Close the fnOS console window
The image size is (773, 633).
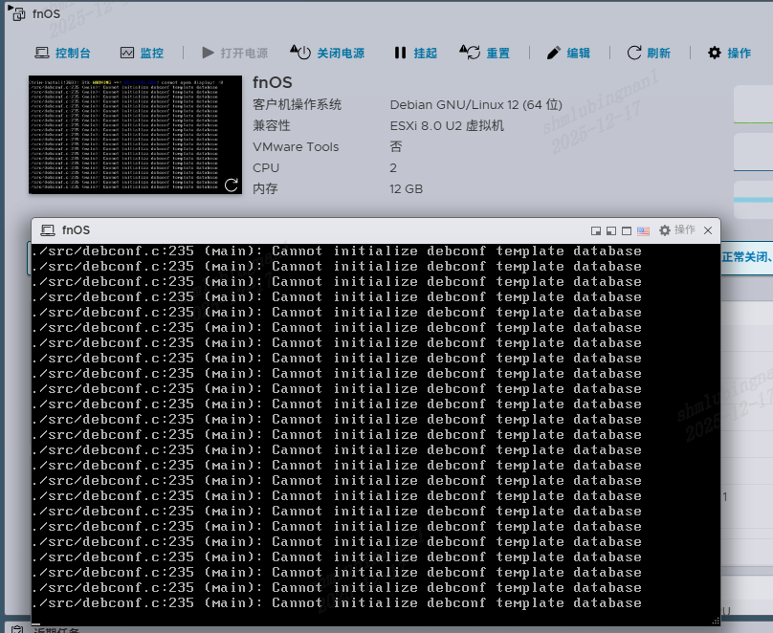click(x=708, y=230)
